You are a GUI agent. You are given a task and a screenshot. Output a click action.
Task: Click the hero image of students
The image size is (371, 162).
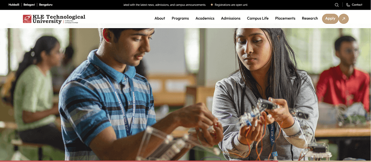(185, 94)
